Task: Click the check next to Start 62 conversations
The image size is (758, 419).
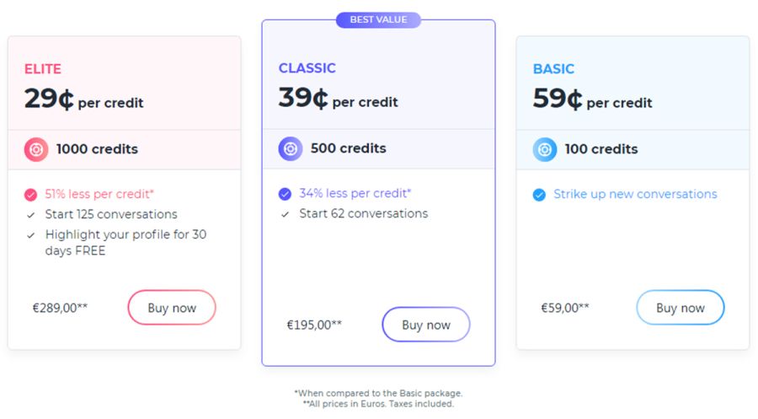Action: 286,214
